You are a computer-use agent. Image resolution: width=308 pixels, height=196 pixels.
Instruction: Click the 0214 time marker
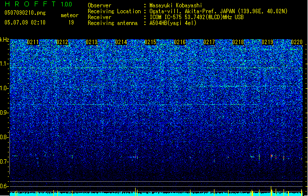pyautogui.click(x=121, y=42)
